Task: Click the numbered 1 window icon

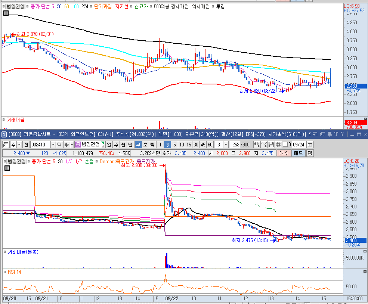Action: point(4,134)
